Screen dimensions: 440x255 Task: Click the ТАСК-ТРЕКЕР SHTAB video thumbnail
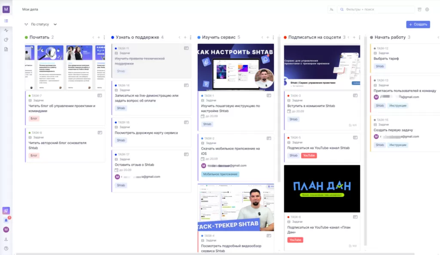pyautogui.click(x=236, y=207)
